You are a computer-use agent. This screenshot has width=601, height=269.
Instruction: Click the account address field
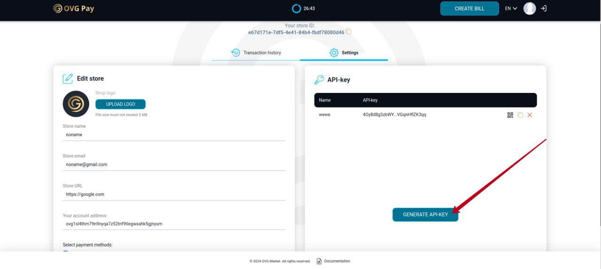tap(174, 224)
